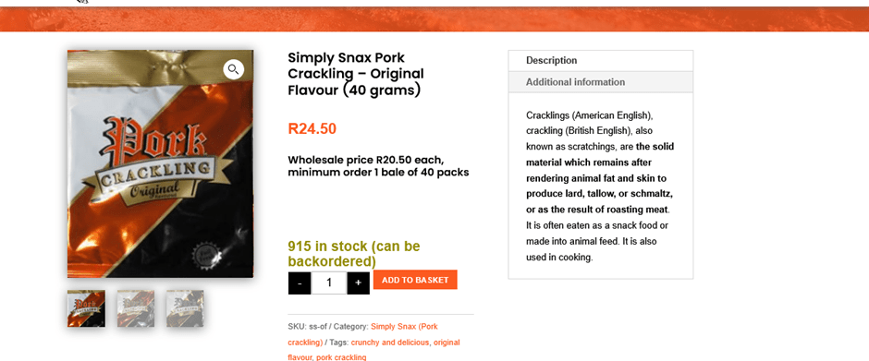The image size is (869, 361).
Task: Click the ADD TO BASKET button
Action: 415,280
